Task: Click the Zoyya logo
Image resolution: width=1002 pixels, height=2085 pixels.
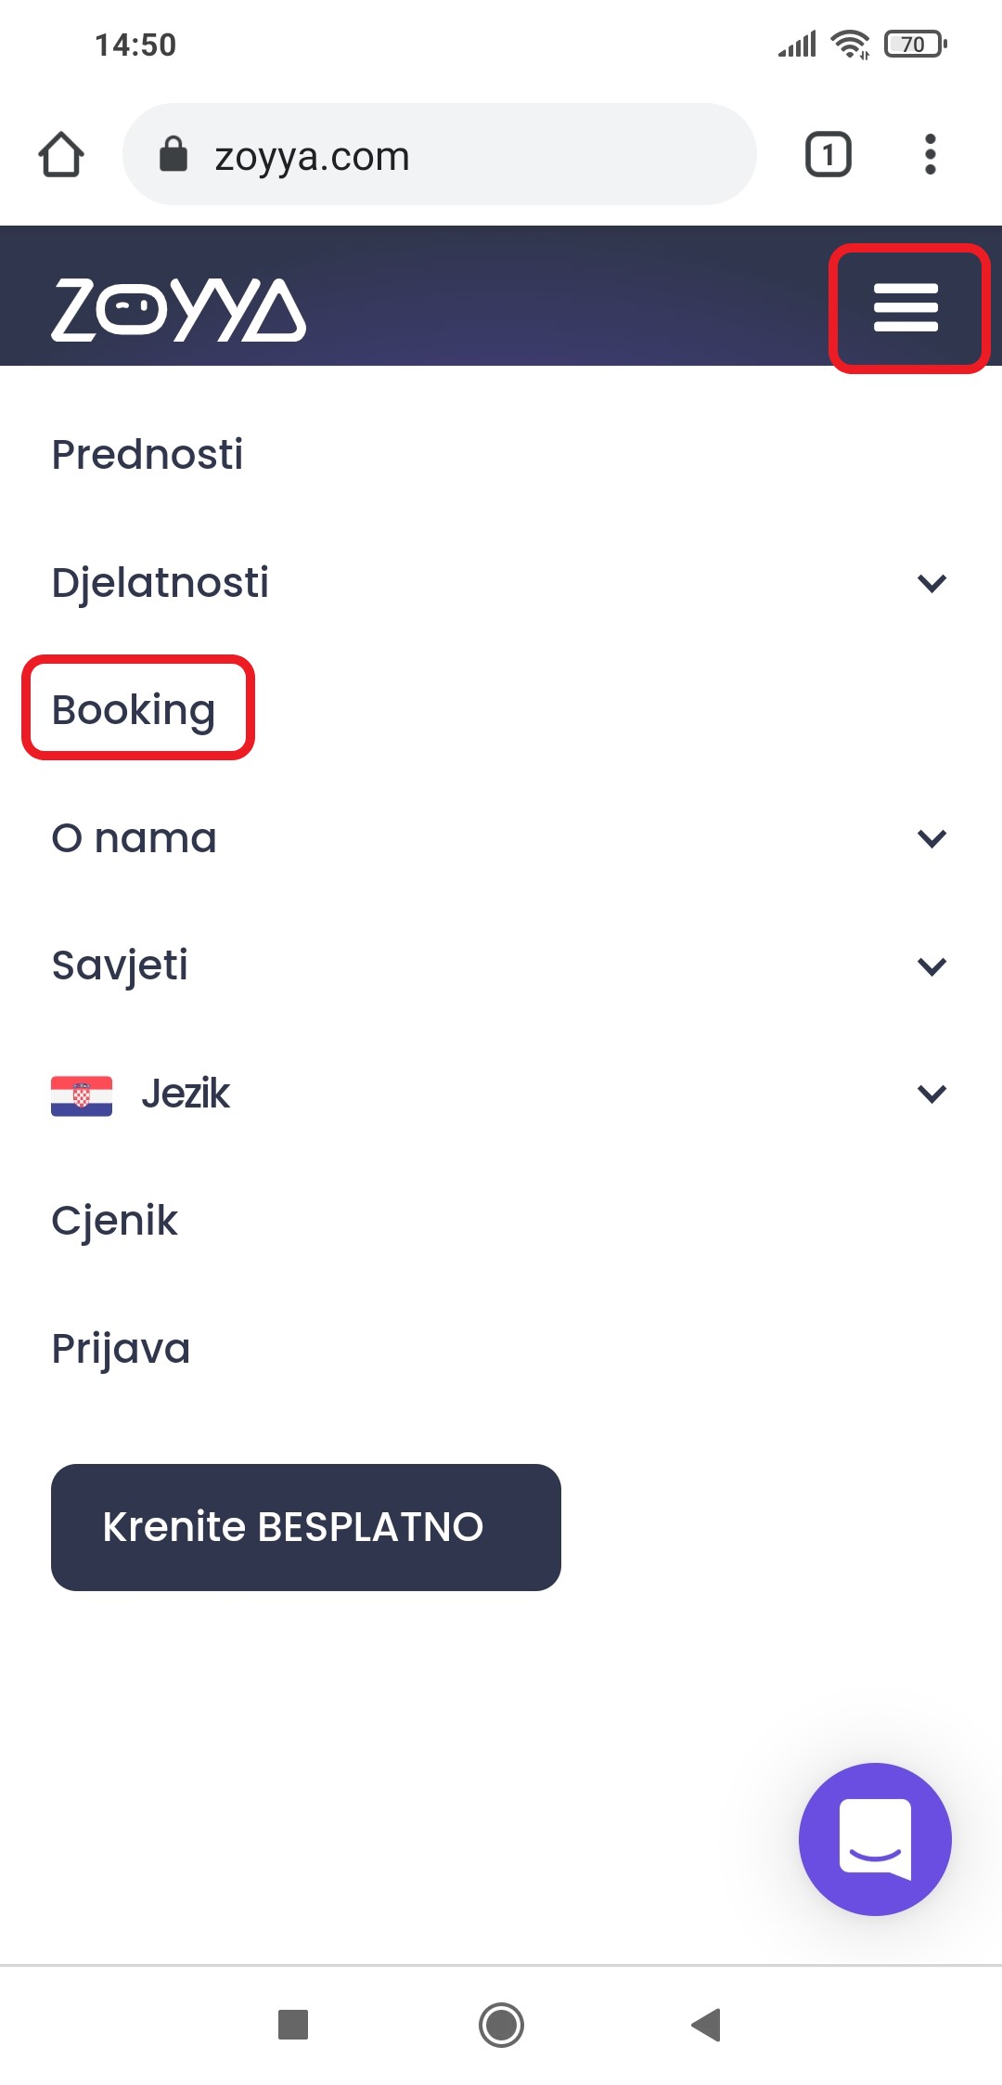Action: click(x=178, y=310)
